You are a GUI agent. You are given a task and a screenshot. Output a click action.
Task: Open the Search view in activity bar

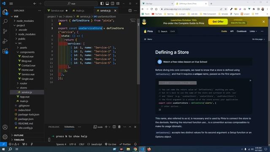pos(5,22)
